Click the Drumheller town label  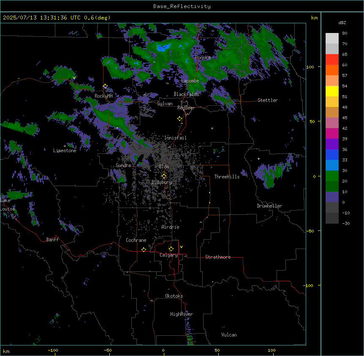click(x=269, y=206)
